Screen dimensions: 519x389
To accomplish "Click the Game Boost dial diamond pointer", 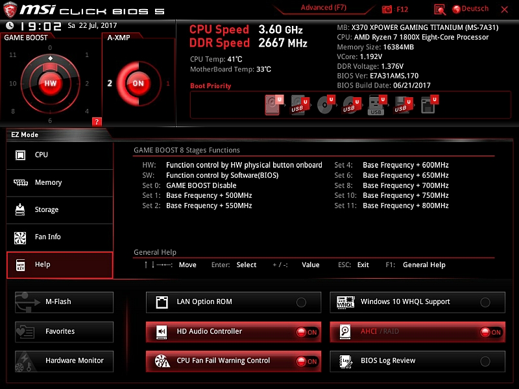I will [51, 58].
